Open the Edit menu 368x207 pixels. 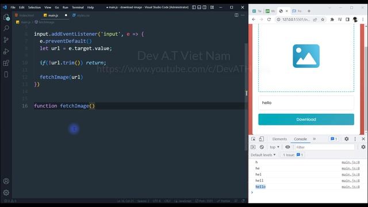tap(22, 7)
